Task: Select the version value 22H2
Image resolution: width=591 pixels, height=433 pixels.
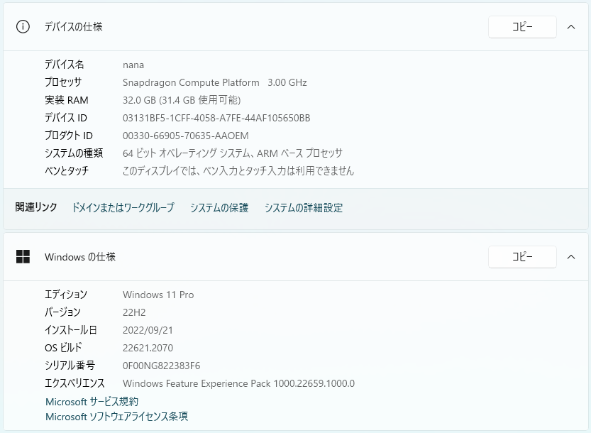Action: (x=134, y=312)
